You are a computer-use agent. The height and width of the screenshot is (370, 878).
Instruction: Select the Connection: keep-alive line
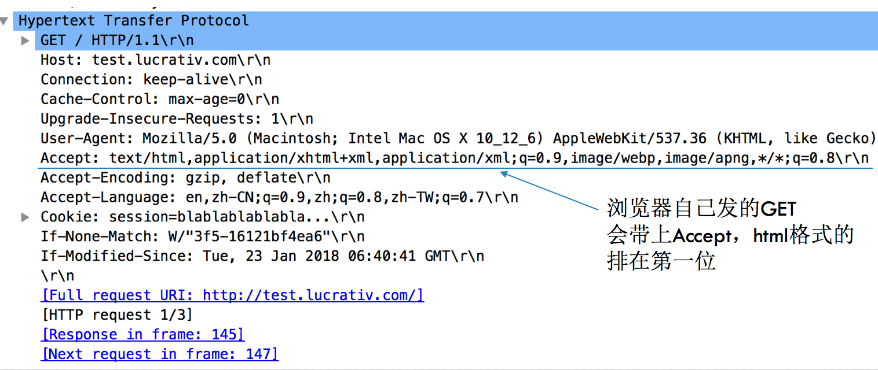[x=151, y=80]
